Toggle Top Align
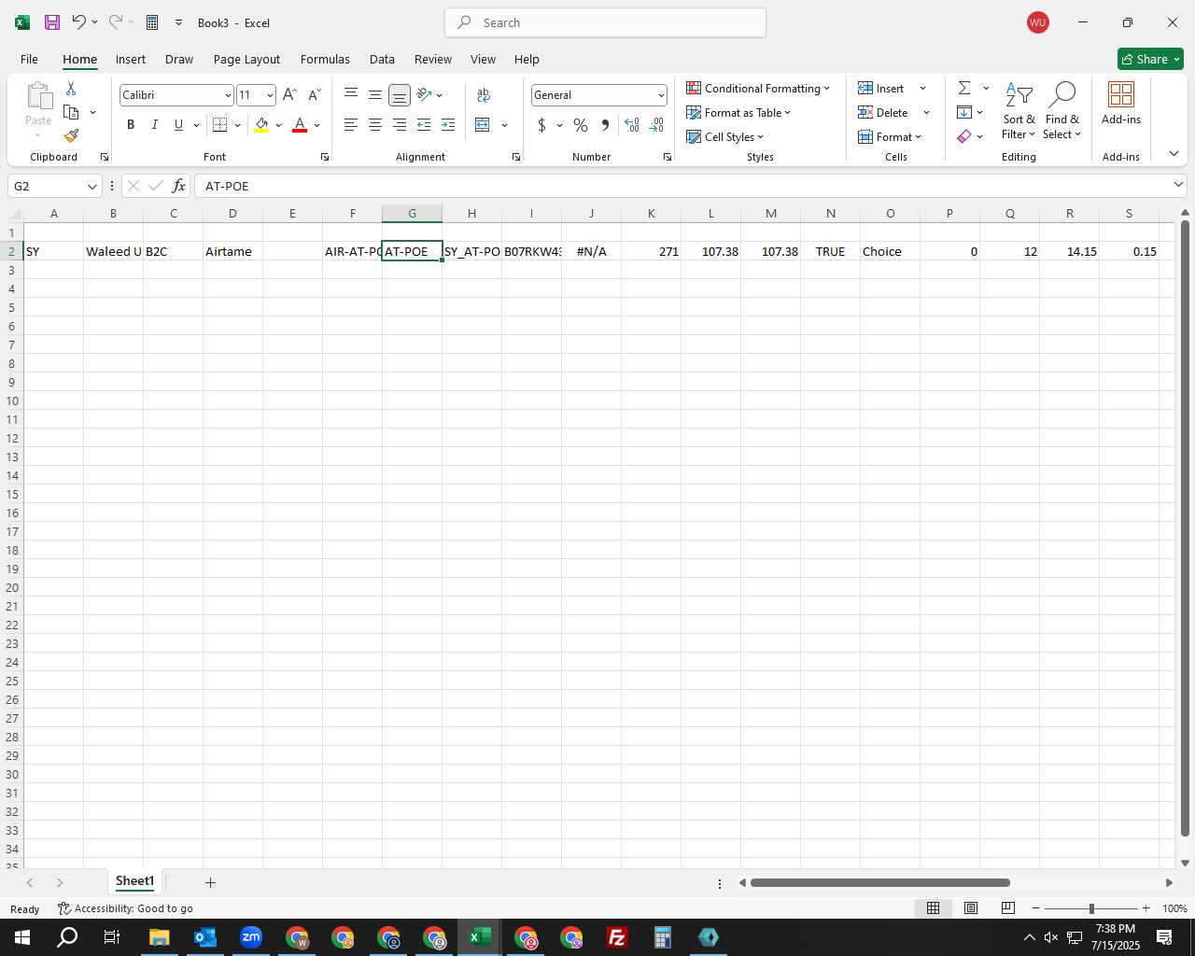The image size is (1195, 956). [351, 94]
